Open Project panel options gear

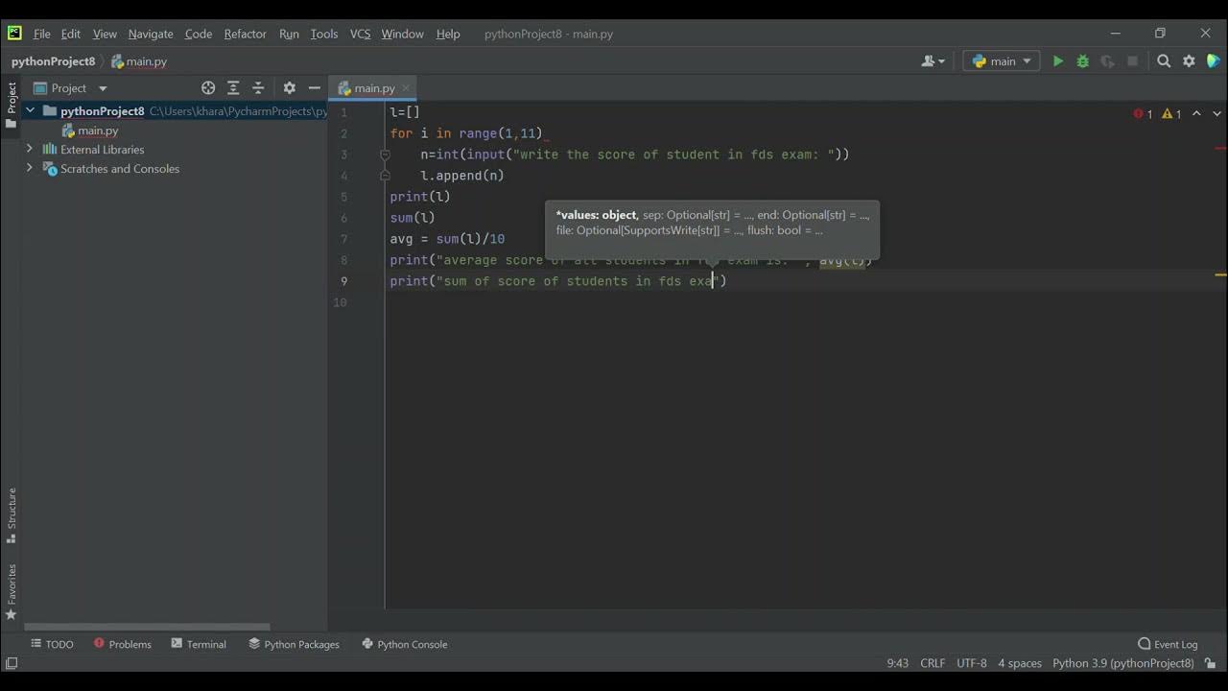click(289, 88)
